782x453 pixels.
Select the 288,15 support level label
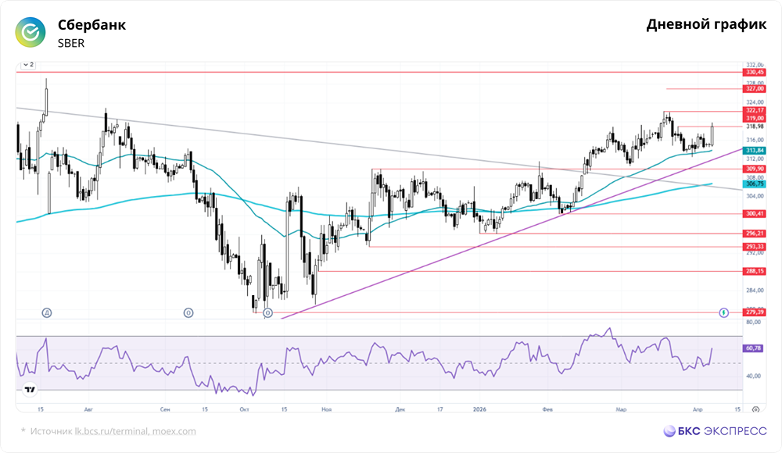755,272
